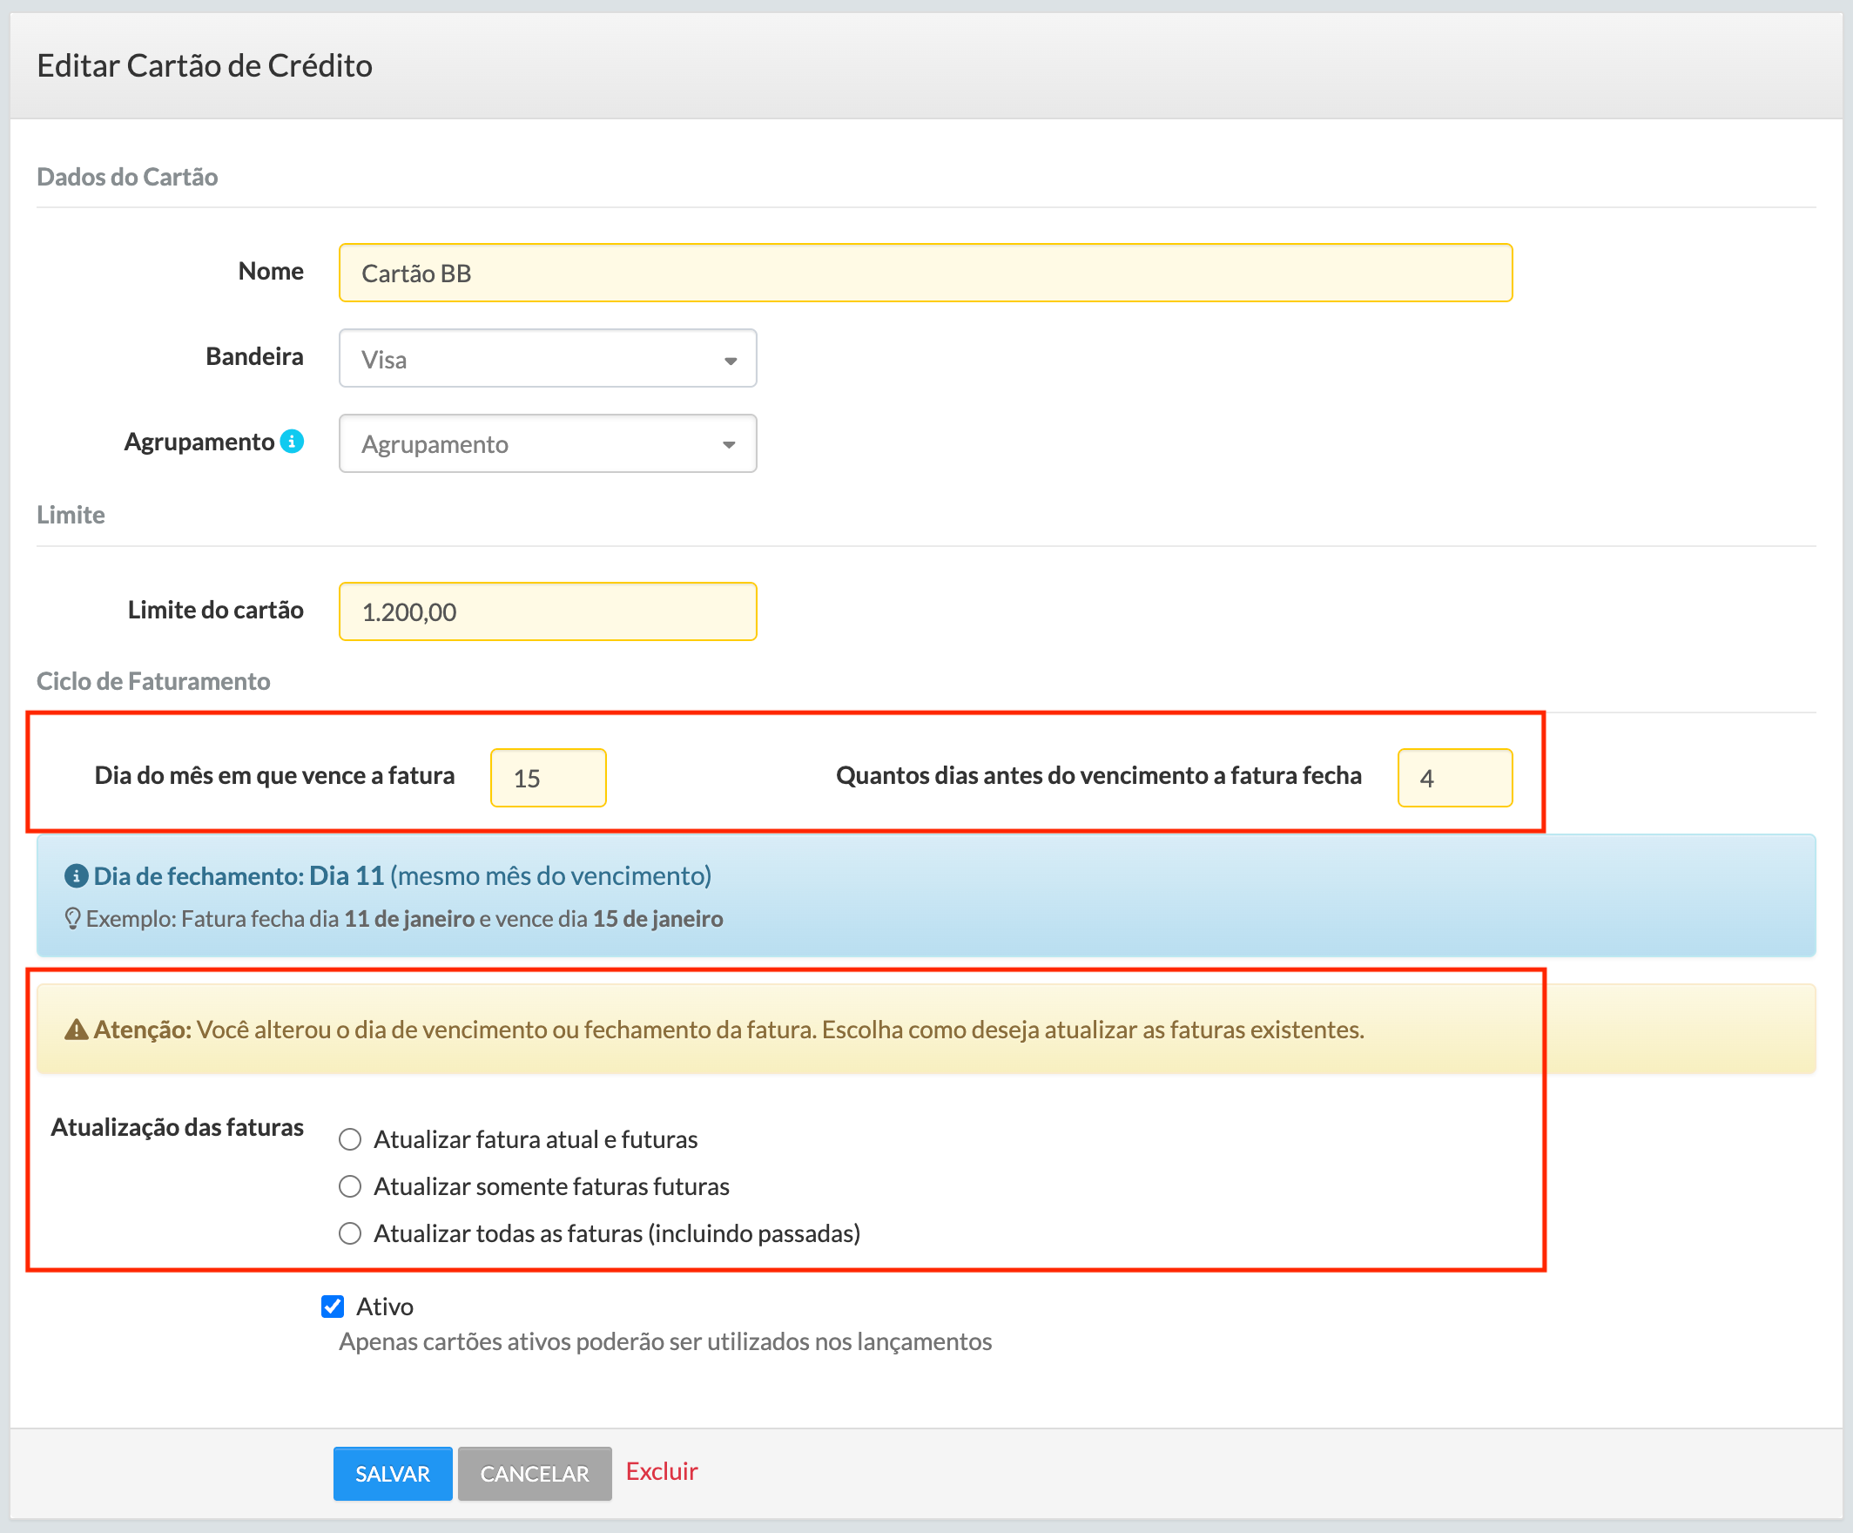
Task: Select Atualizar fatura atual e futuras
Action: tap(350, 1139)
